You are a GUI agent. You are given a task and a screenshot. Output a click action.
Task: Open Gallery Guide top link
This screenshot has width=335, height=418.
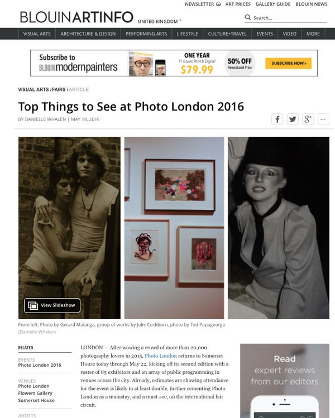(273, 4)
